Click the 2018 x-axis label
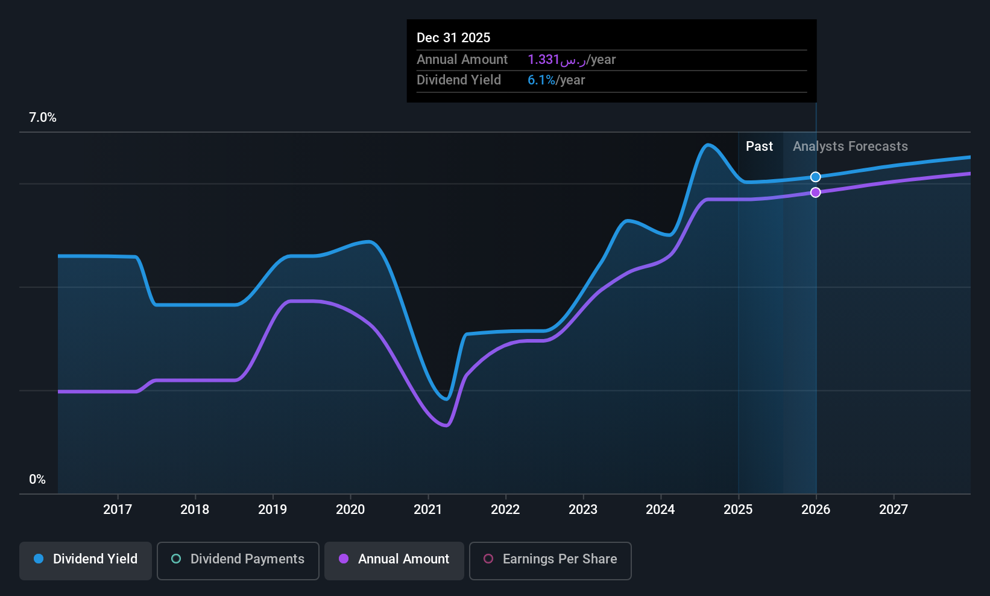Screen dimensions: 990x596 pos(195,510)
